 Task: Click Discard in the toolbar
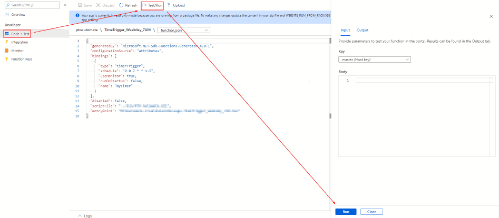point(105,5)
